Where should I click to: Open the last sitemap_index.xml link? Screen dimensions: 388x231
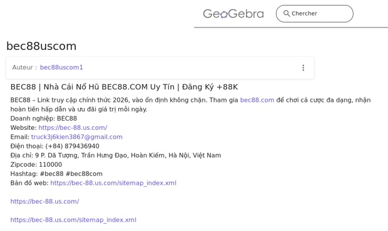73,220
